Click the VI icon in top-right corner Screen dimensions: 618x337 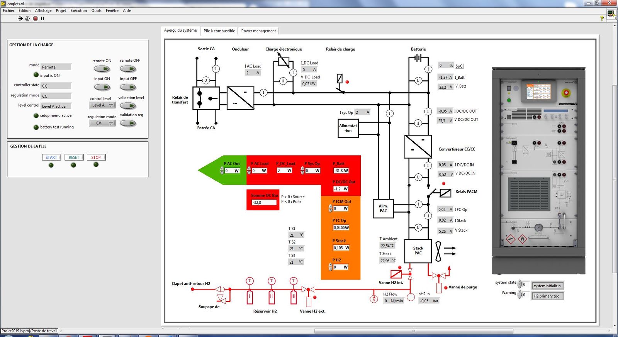tap(611, 15)
